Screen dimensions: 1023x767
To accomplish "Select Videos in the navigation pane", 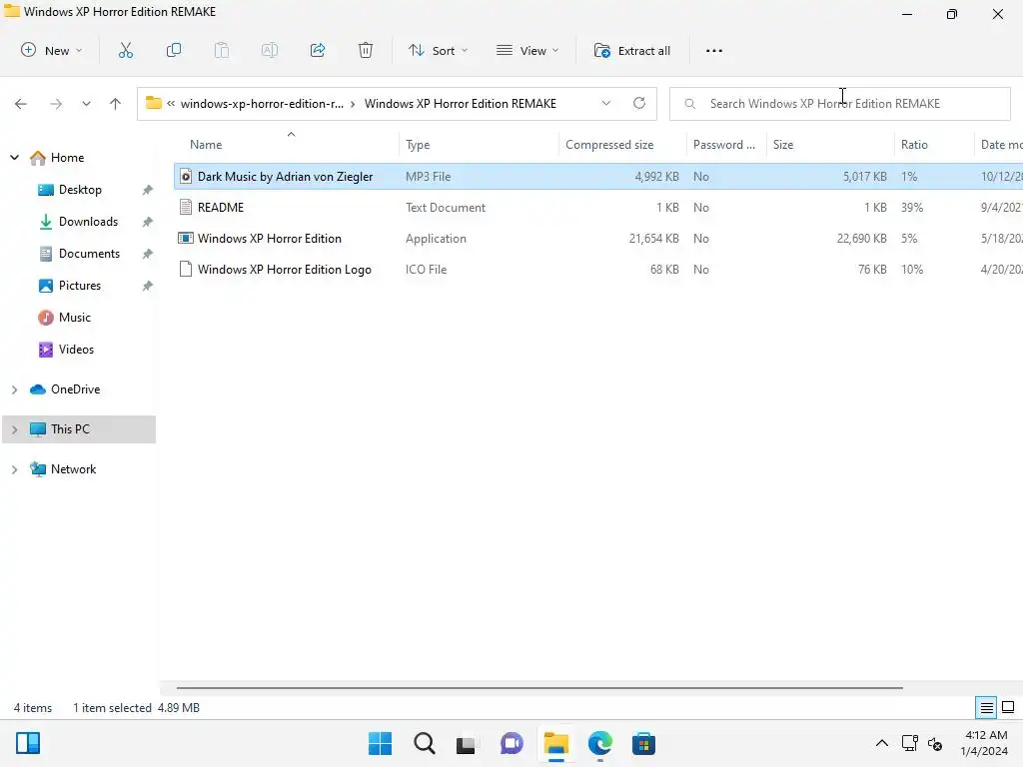I will (76, 350).
